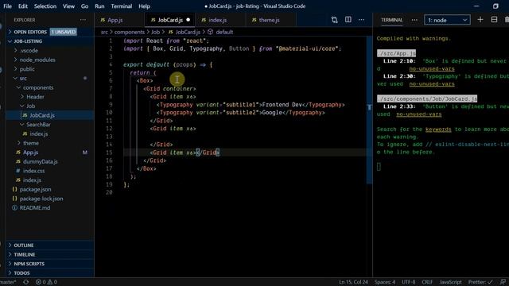
Task: Collapse the src folder
Action: coord(23,78)
